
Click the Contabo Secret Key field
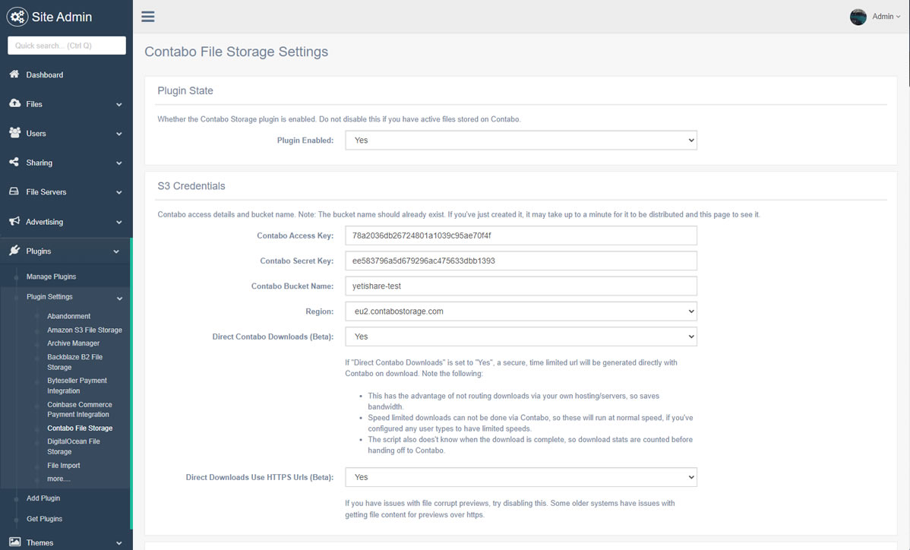(520, 261)
